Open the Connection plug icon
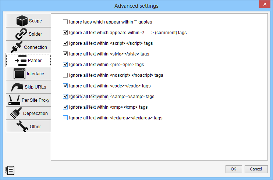This screenshot has width=273, height=180. coord(17,47)
